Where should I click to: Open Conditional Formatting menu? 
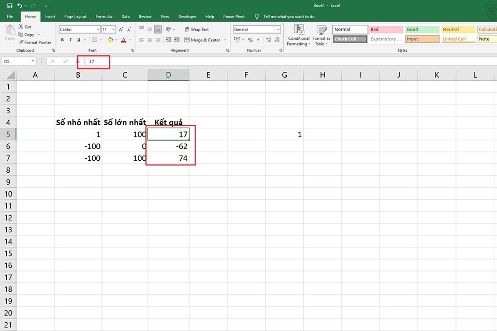298,36
